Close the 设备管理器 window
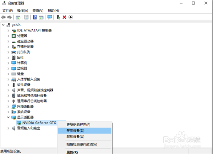Image resolution: width=213 pixels, height=154 pixels. coord(206,3)
